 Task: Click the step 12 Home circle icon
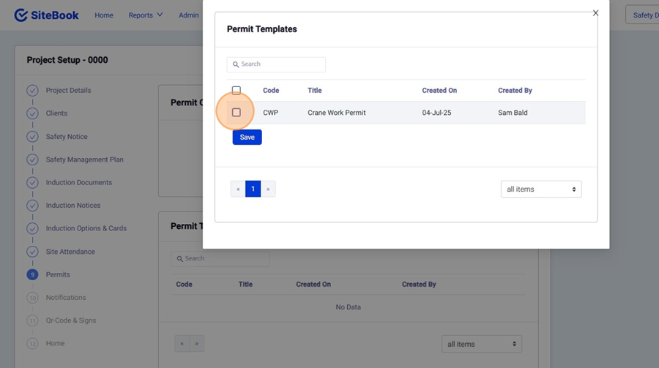[x=32, y=344]
